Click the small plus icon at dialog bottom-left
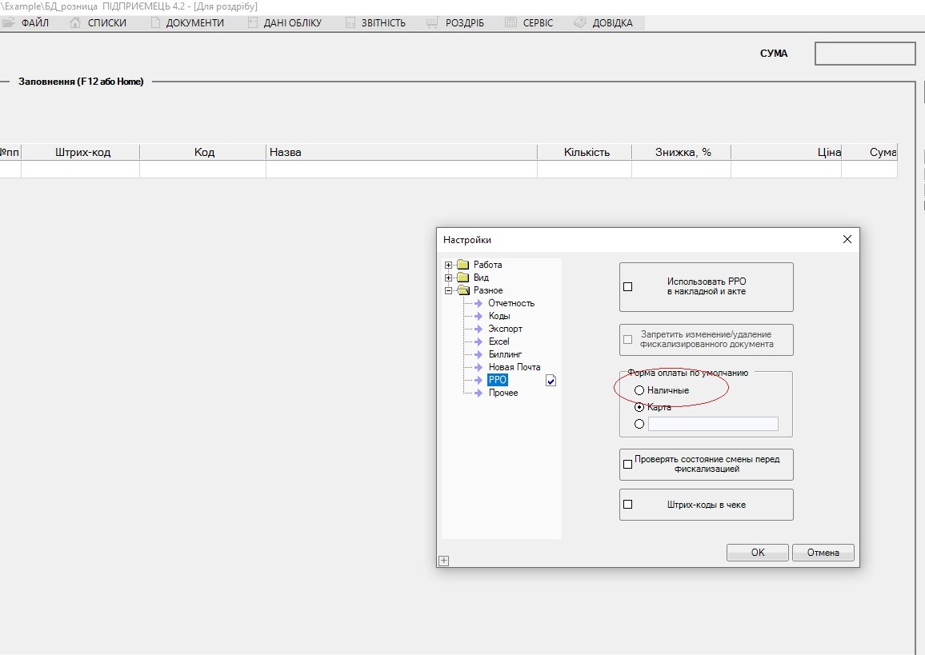The height and width of the screenshot is (655, 925). point(444,561)
